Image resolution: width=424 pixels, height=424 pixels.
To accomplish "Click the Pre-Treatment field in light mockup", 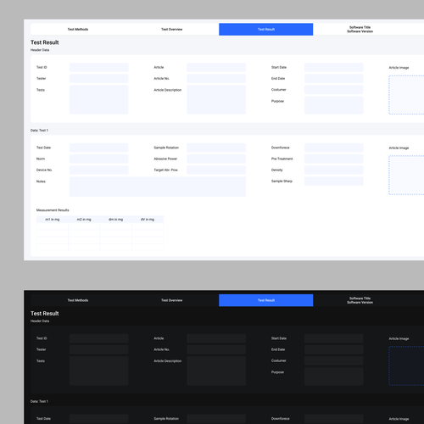I will coord(334,159).
